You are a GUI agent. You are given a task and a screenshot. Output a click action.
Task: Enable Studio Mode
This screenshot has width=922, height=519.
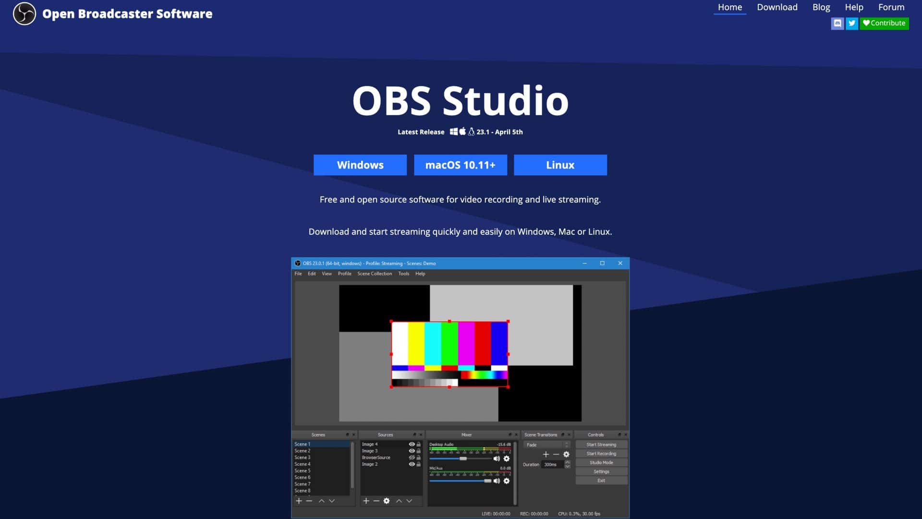pyautogui.click(x=601, y=462)
